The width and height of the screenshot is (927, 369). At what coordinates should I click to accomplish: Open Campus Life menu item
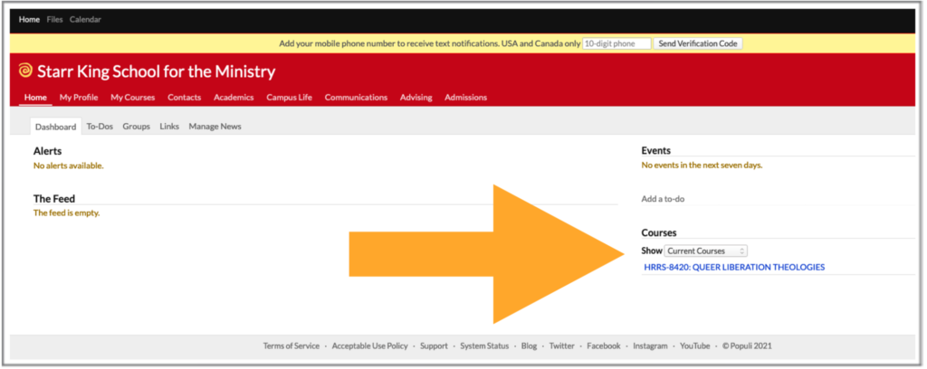point(289,98)
